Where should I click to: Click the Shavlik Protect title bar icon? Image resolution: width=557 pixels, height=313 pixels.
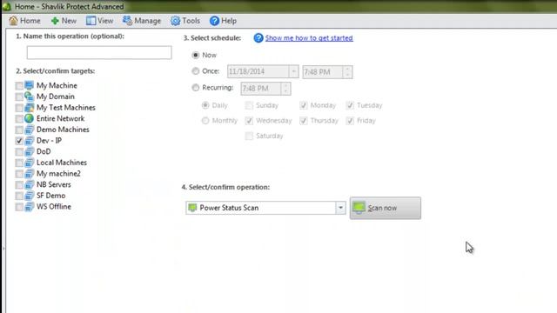[6, 6]
